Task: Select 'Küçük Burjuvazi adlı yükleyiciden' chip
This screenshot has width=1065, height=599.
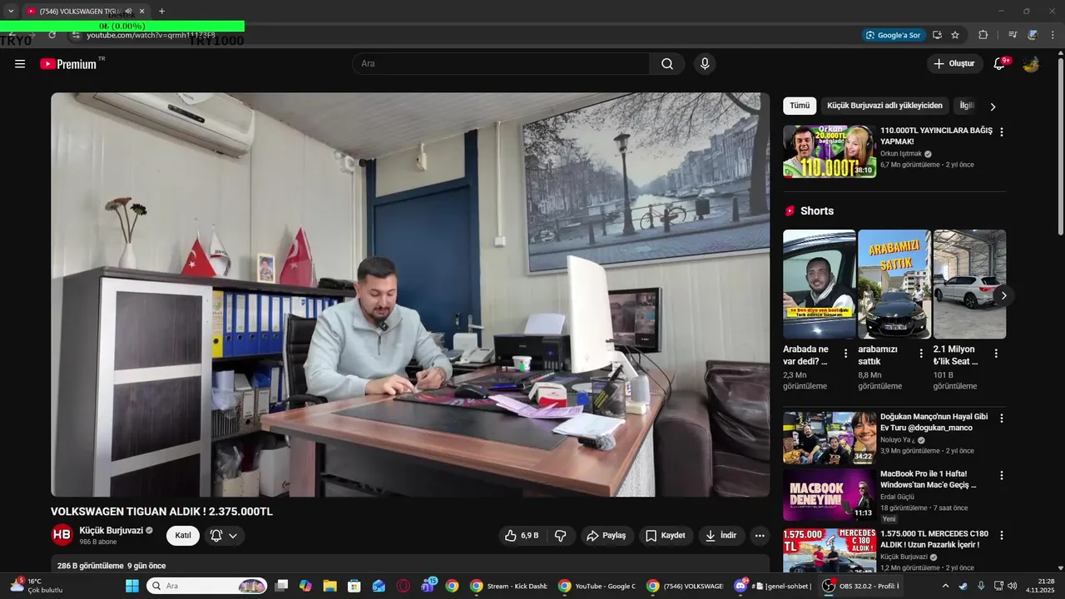Action: pos(884,106)
